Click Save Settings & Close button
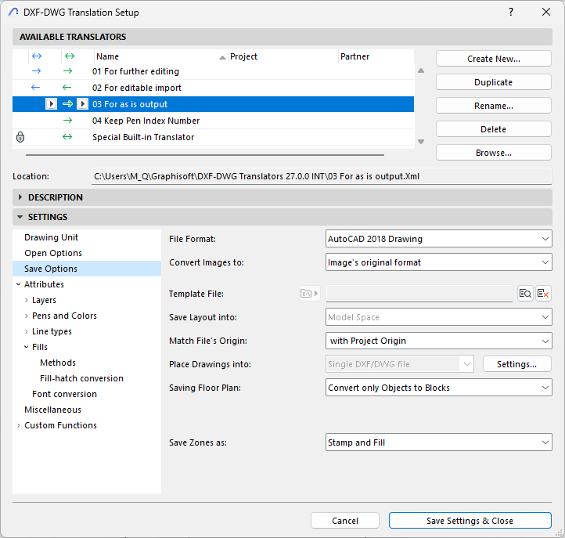565x538 pixels. point(470,521)
